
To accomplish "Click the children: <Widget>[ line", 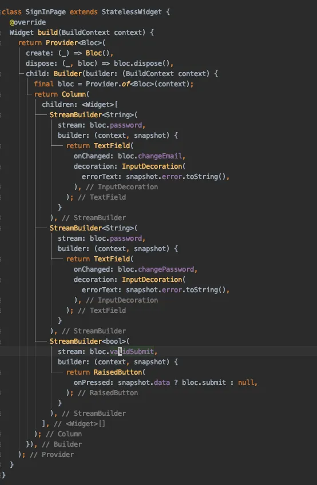I will [x=80, y=105].
